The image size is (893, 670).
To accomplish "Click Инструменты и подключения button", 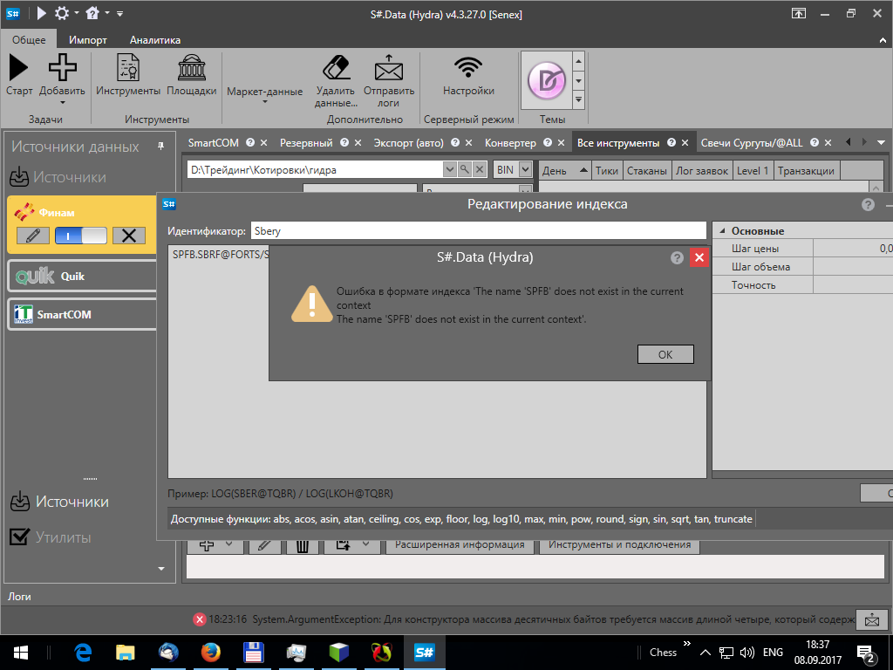I will click(x=620, y=545).
